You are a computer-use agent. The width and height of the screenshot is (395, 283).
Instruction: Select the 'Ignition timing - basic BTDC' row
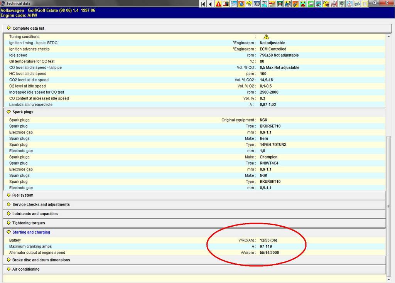(194, 43)
